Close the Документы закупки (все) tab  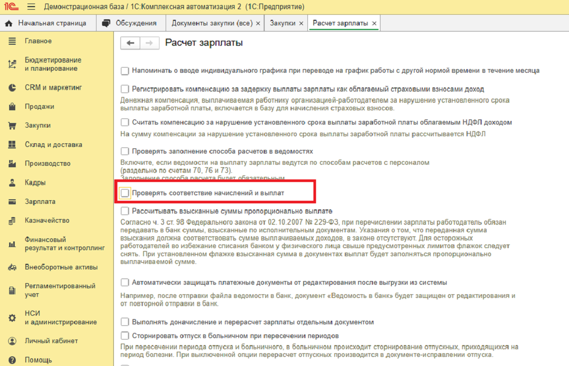pos(258,23)
